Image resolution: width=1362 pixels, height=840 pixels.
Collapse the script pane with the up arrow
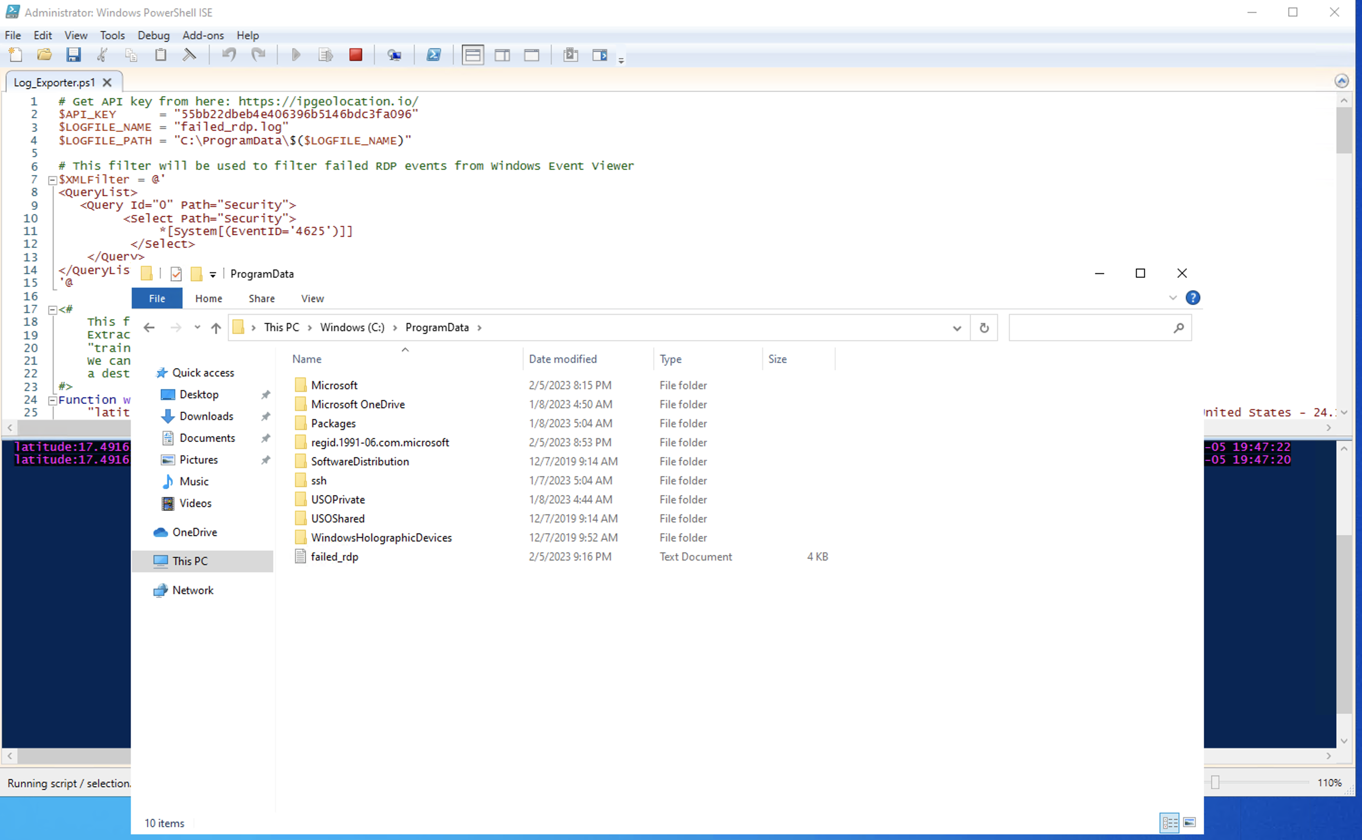coord(1342,81)
